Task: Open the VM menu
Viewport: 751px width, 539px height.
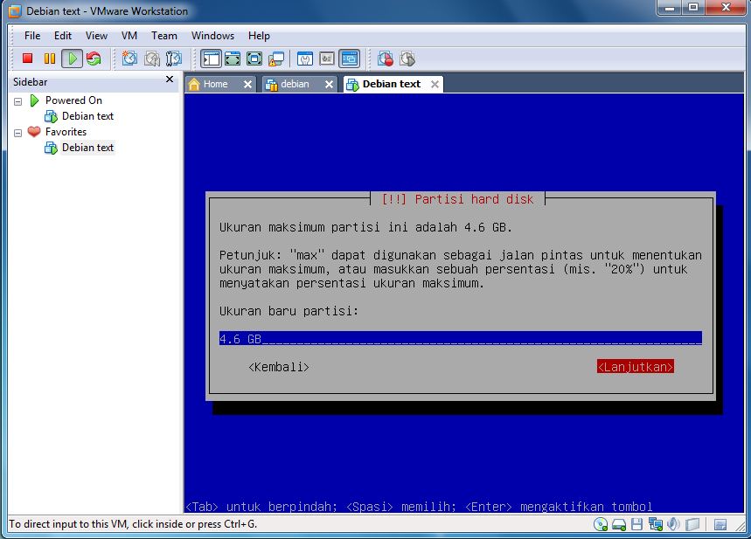Action: [129, 36]
